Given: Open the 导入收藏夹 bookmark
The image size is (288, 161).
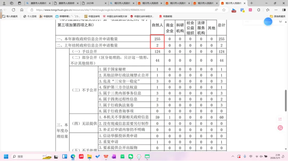Looking at the screenshot, I should (10, 16).
